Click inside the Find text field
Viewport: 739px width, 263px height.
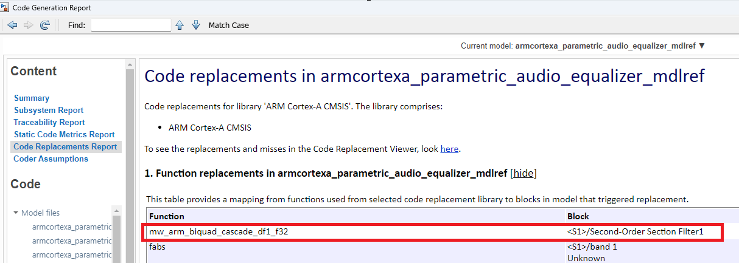pos(131,25)
